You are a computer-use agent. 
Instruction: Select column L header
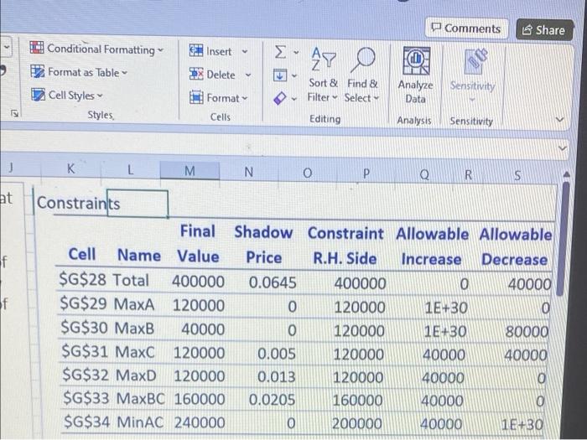tap(130, 170)
